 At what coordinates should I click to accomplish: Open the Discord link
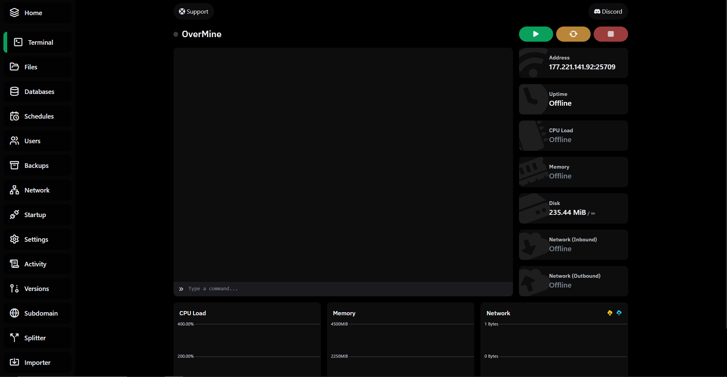(x=608, y=11)
